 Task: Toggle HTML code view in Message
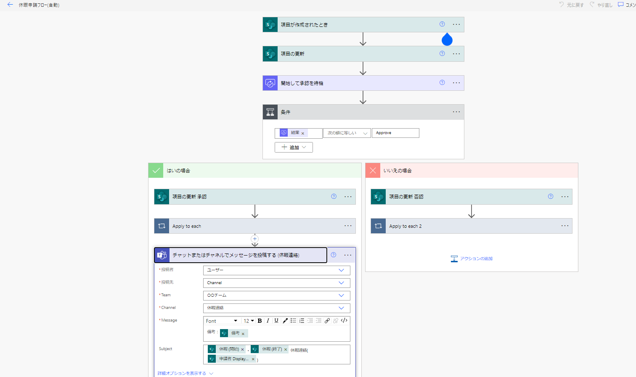point(344,321)
